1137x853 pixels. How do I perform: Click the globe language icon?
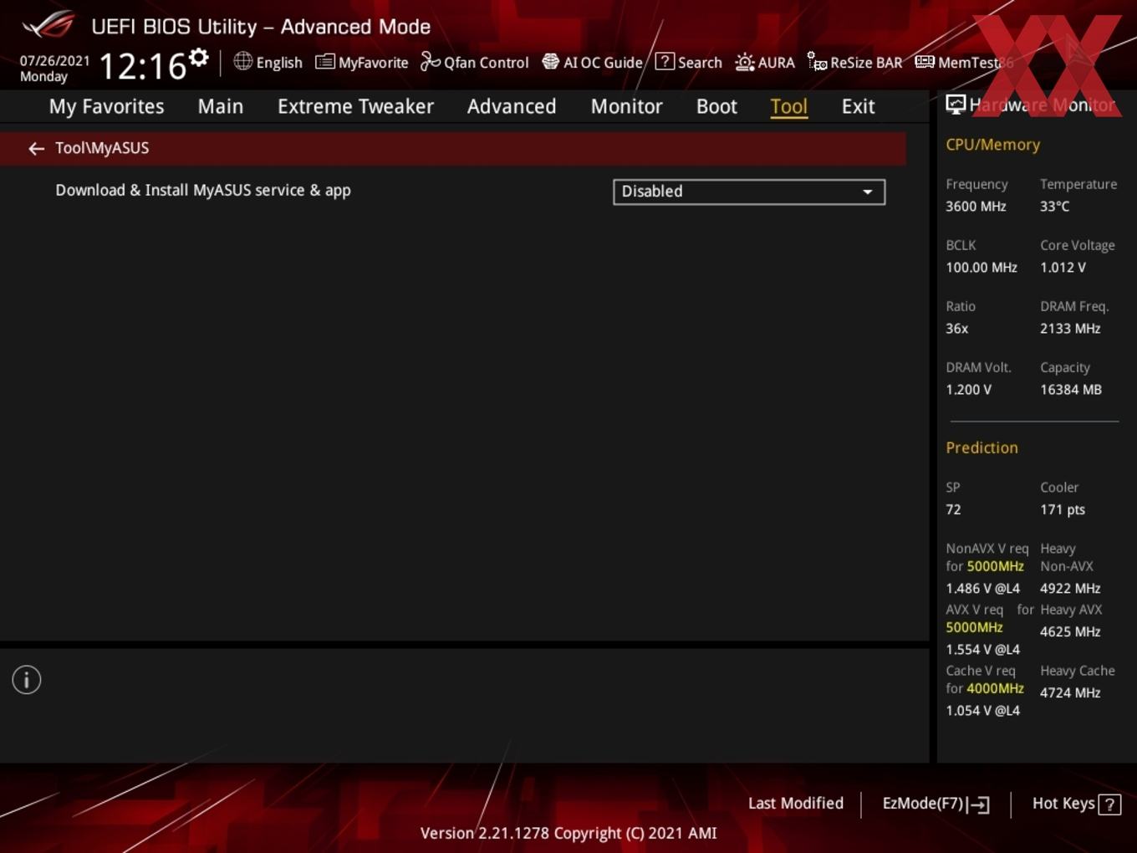(x=242, y=61)
